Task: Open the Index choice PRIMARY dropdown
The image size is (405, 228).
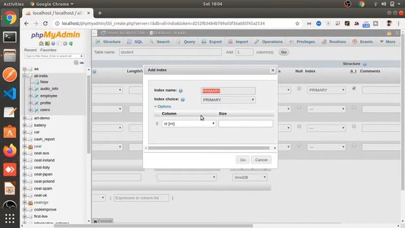Action: tap(228, 100)
